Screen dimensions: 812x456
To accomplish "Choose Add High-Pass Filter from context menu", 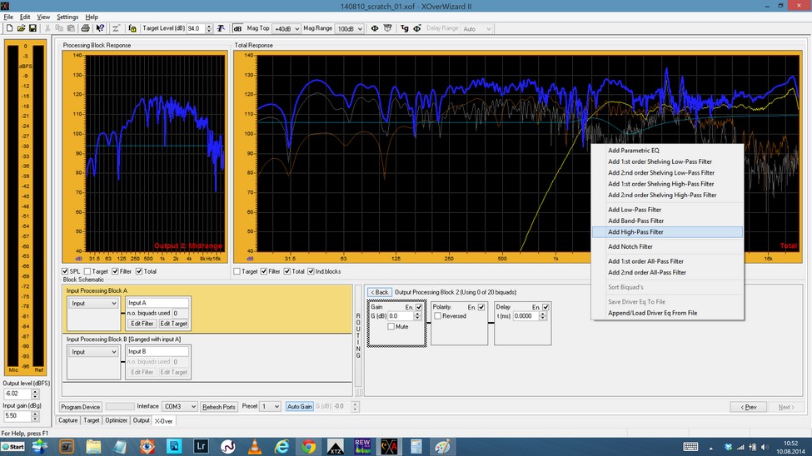I will click(635, 232).
